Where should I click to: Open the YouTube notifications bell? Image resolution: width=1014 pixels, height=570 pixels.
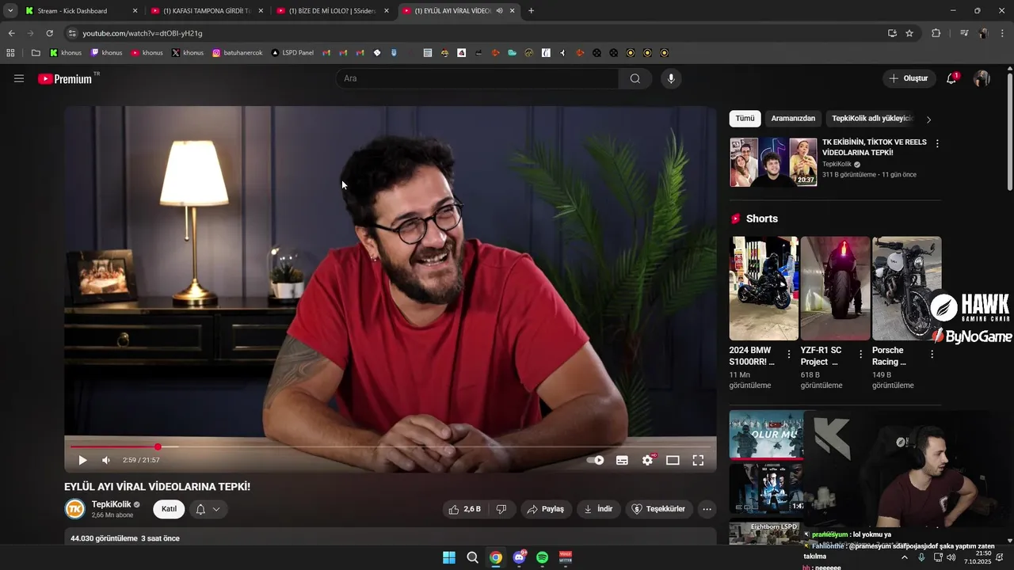tap(951, 78)
